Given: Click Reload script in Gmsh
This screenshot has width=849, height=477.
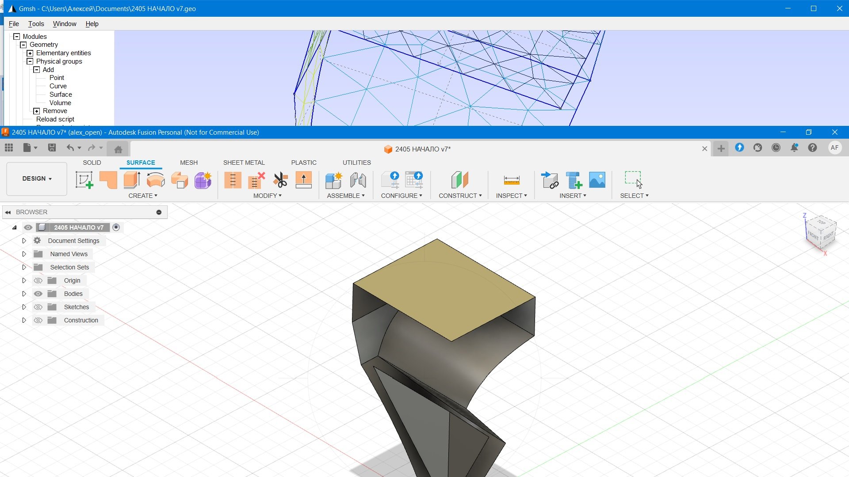Looking at the screenshot, I should pos(55,119).
